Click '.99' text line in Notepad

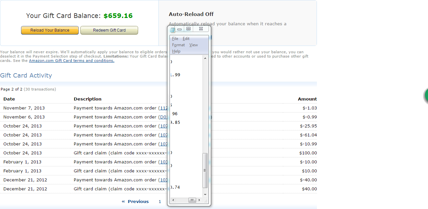pos(175,75)
